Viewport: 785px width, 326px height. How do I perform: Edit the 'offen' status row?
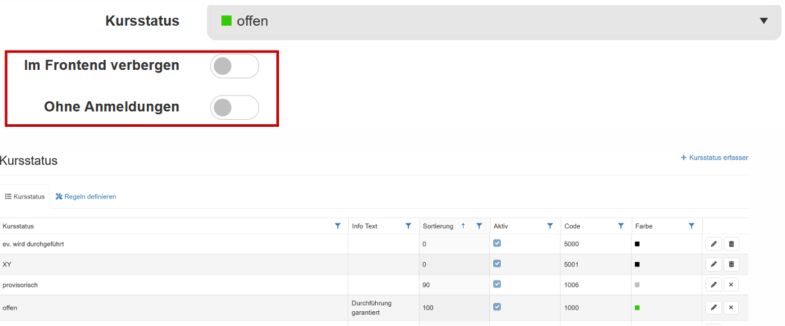(713, 308)
